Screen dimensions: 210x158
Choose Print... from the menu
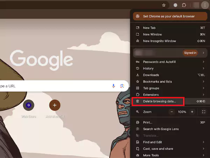tap(170, 123)
